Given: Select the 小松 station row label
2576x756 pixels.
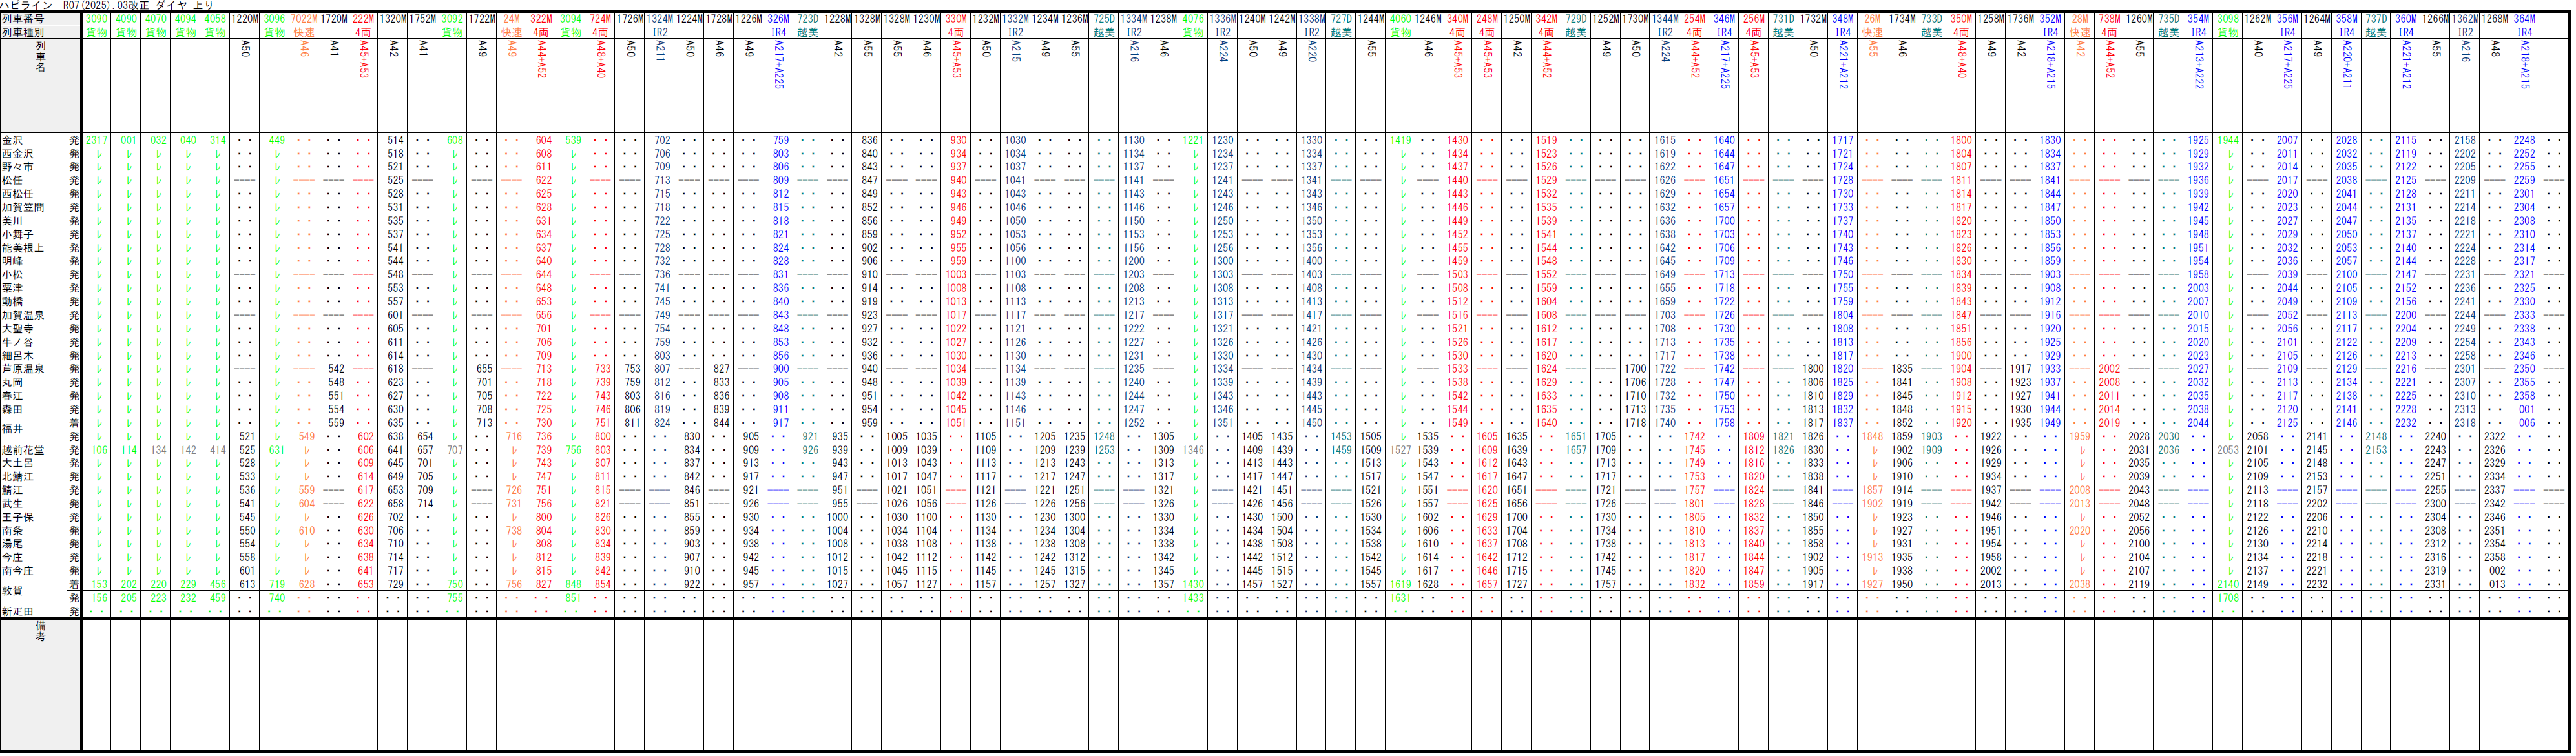Looking at the screenshot, I should [12, 275].
